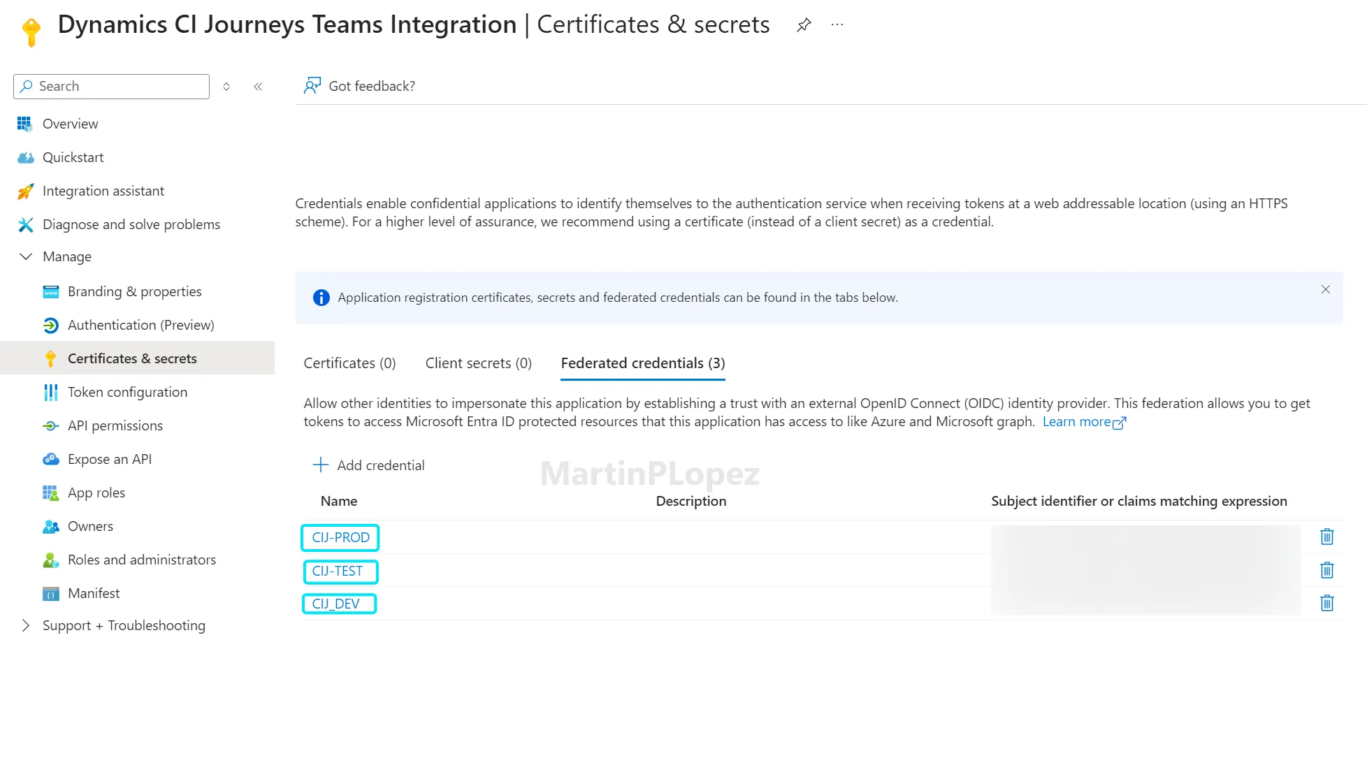Open Diagnose and solve problems

[x=131, y=225]
